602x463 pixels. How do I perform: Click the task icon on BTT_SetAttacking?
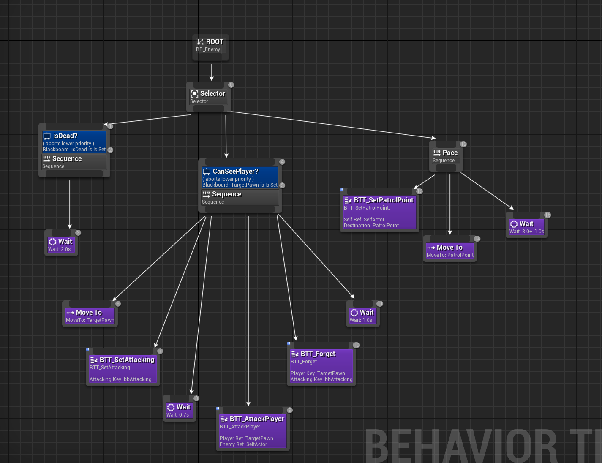click(x=94, y=360)
